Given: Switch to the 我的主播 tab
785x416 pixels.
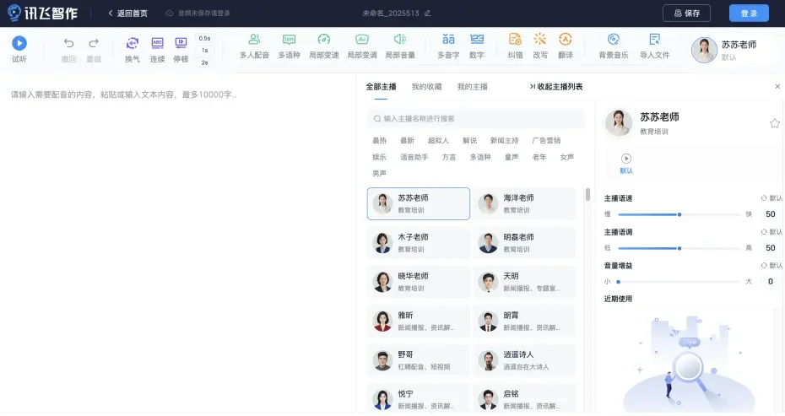Looking at the screenshot, I should [472, 87].
